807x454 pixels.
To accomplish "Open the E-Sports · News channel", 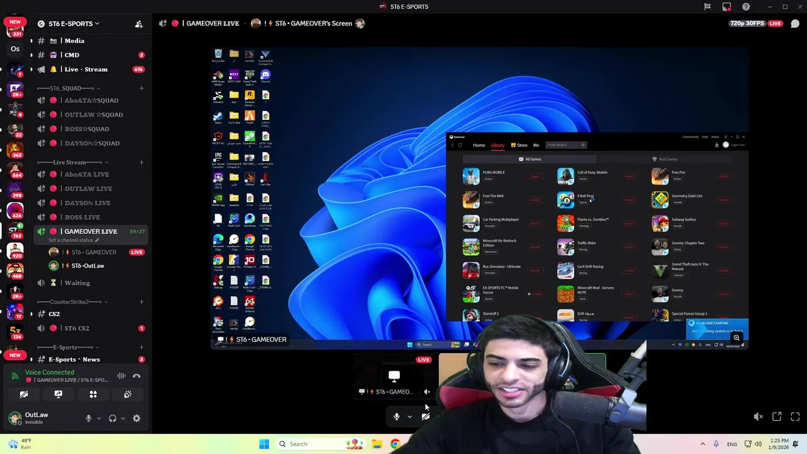I will click(x=91, y=359).
